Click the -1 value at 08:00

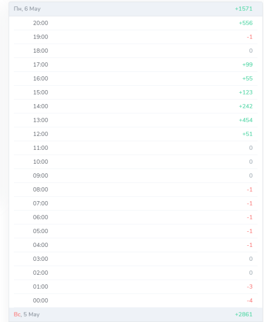pyautogui.click(x=249, y=189)
